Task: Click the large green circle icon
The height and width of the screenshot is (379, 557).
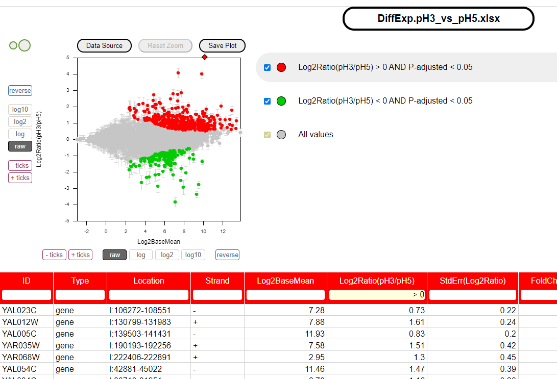Action: pyautogui.click(x=25, y=45)
